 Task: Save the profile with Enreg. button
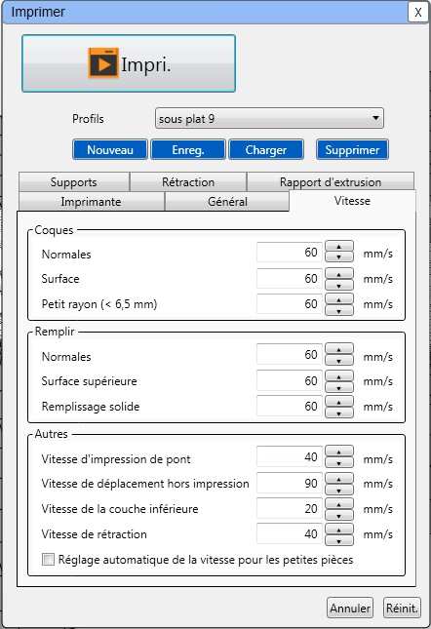tap(188, 150)
